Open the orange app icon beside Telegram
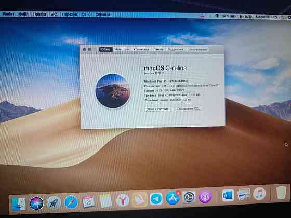The height and width of the screenshot is (218, 291). coord(140,199)
